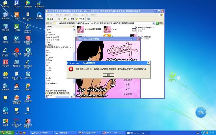Launch QQ浏览器 from the desktop
216x135 pixels.
pos(39,16)
